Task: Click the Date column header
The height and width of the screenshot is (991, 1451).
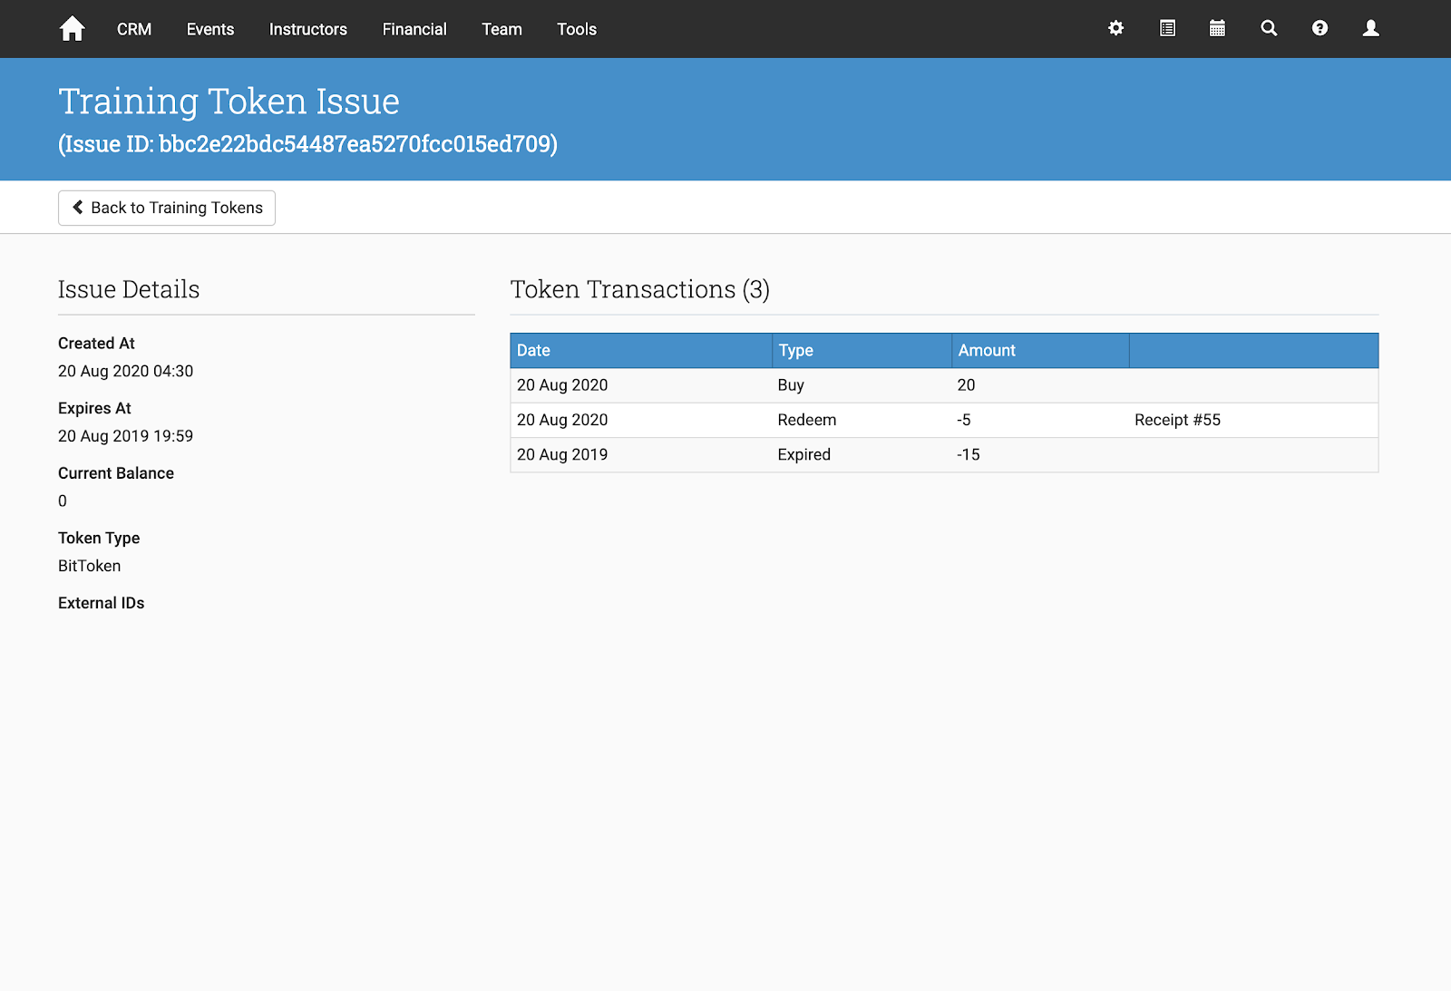Action: (x=640, y=350)
